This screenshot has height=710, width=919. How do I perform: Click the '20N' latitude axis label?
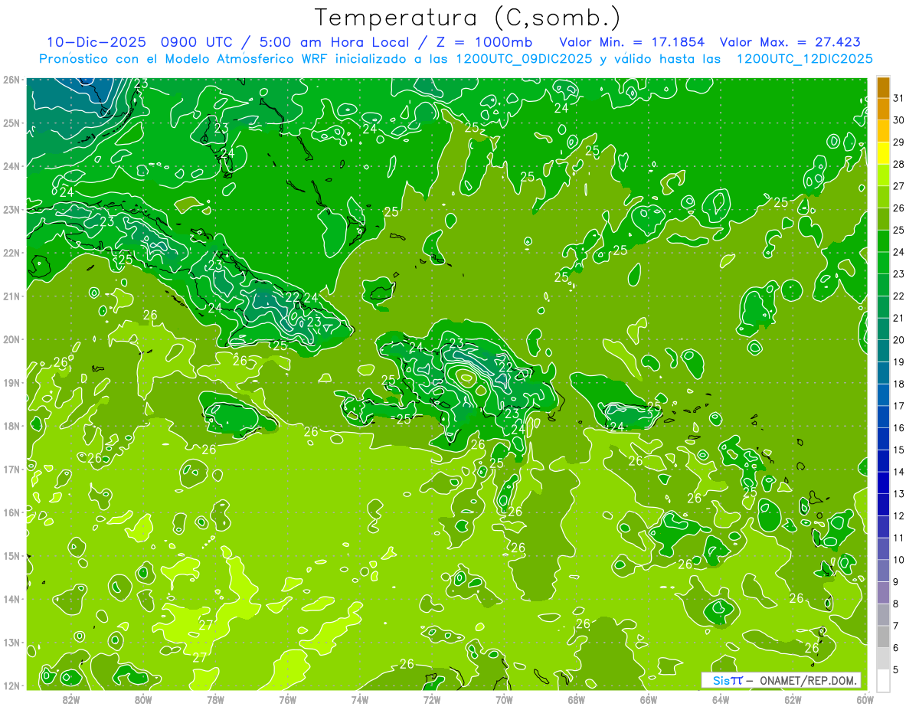(x=11, y=339)
